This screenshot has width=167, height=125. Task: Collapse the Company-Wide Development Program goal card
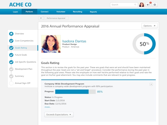pyautogui.click(x=151, y=84)
